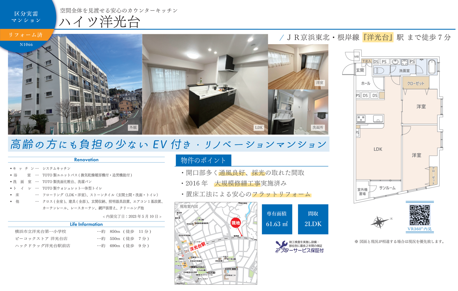
Task: Open the 洋室 room photo
Action: [298, 67]
